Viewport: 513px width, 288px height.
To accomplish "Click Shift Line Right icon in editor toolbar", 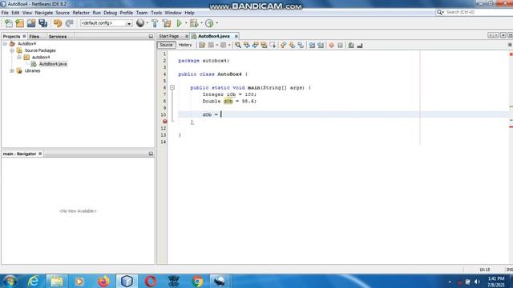I will [x=321, y=46].
